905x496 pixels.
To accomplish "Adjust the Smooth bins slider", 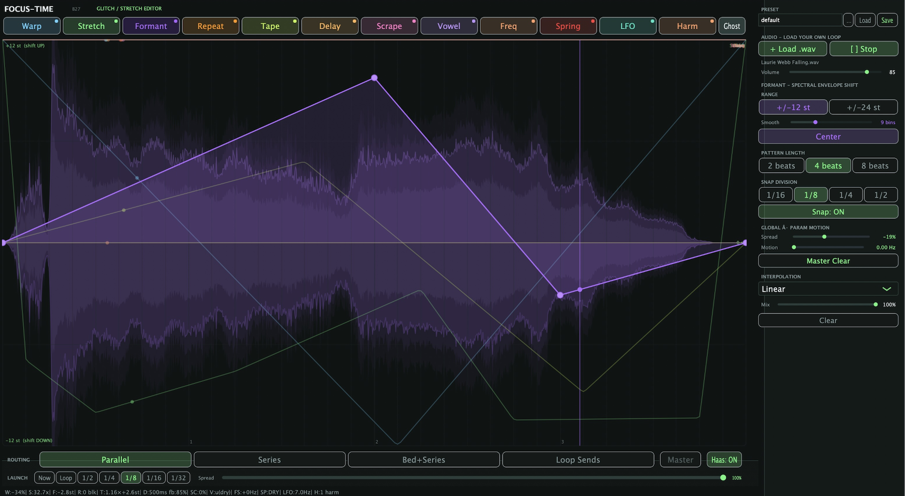I will (831, 122).
